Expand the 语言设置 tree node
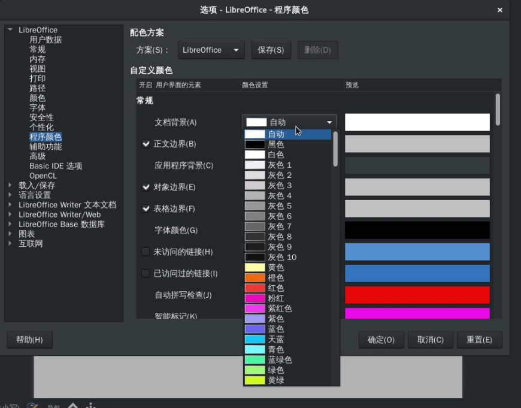The image size is (521, 408). tap(10, 195)
